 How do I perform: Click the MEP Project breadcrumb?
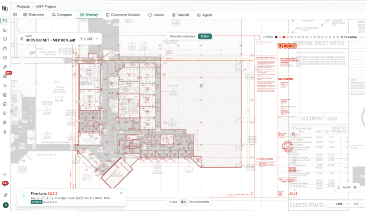[46, 6]
